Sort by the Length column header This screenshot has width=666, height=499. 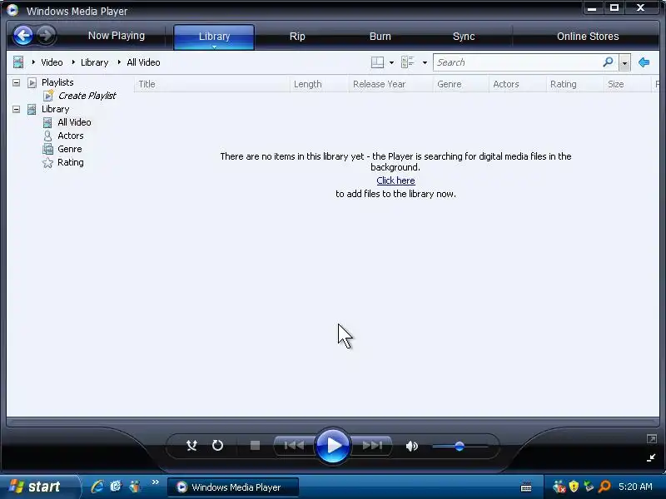(x=320, y=84)
